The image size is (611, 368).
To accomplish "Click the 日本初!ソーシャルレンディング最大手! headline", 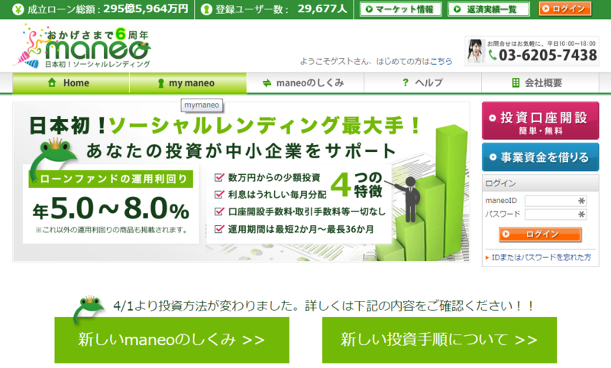I will [225, 125].
